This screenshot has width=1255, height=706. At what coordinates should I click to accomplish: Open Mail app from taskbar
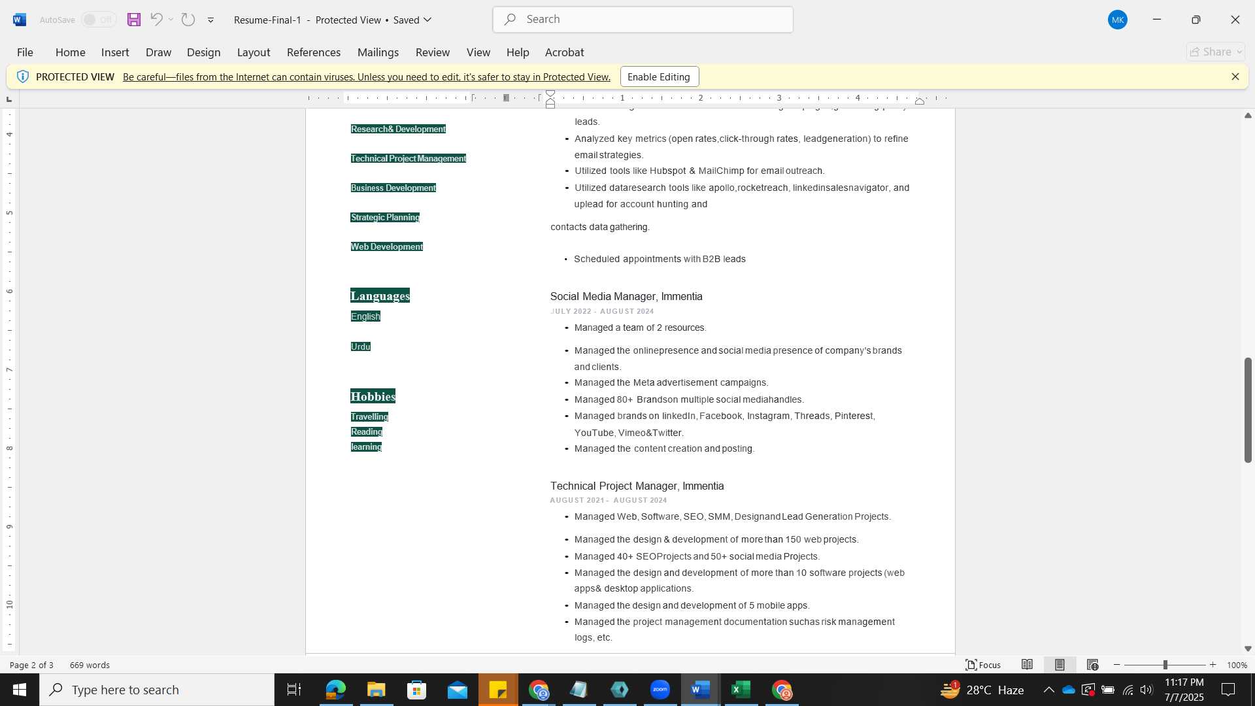click(458, 690)
